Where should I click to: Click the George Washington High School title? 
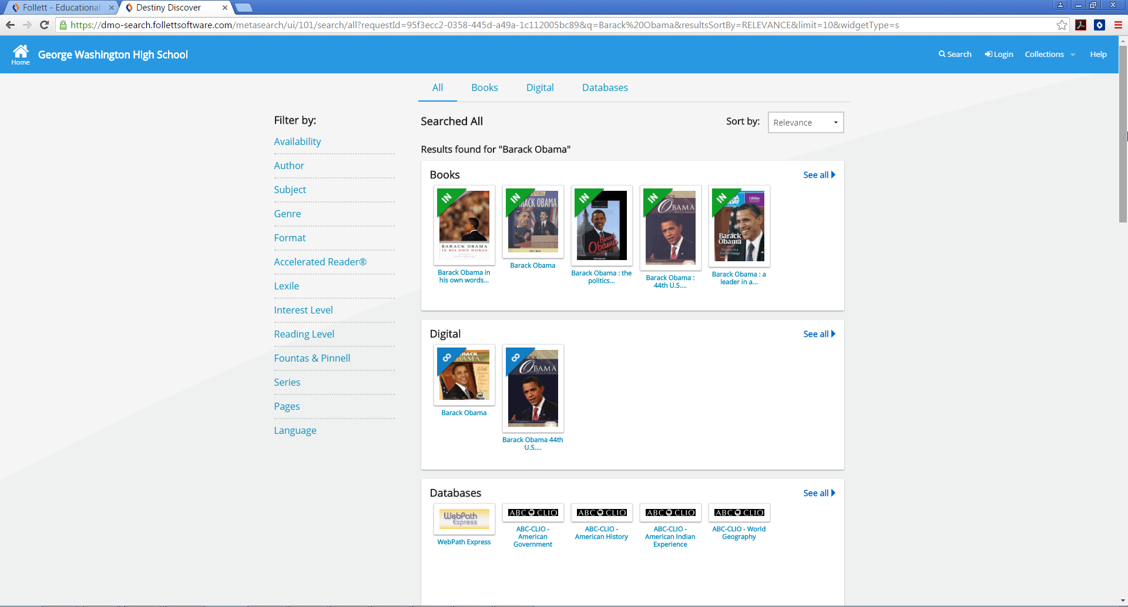(x=113, y=55)
